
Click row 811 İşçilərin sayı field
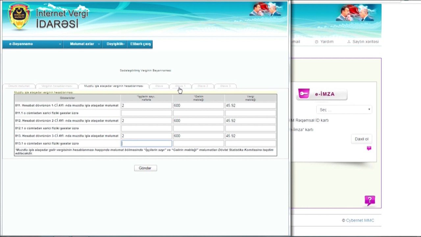pyautogui.click(x=146, y=106)
